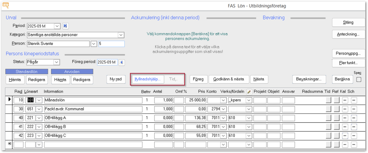
Task: Click the pencil icon next to Verks/fördeln
Action: (x=249, y=92)
